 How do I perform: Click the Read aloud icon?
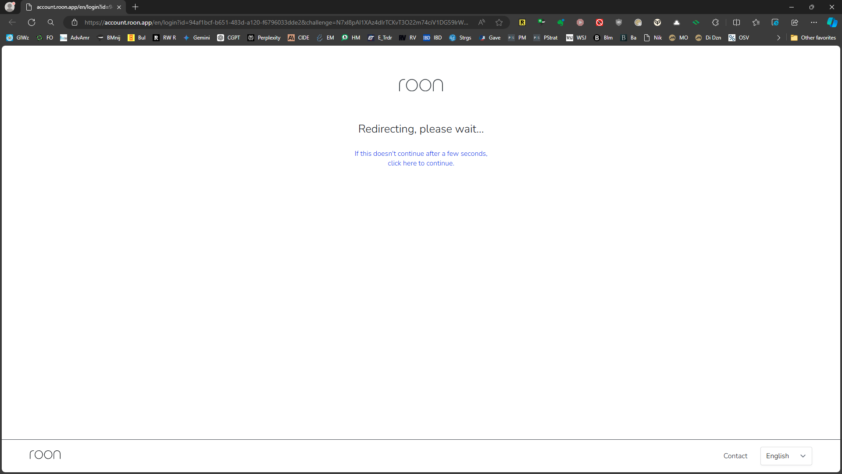(x=482, y=22)
